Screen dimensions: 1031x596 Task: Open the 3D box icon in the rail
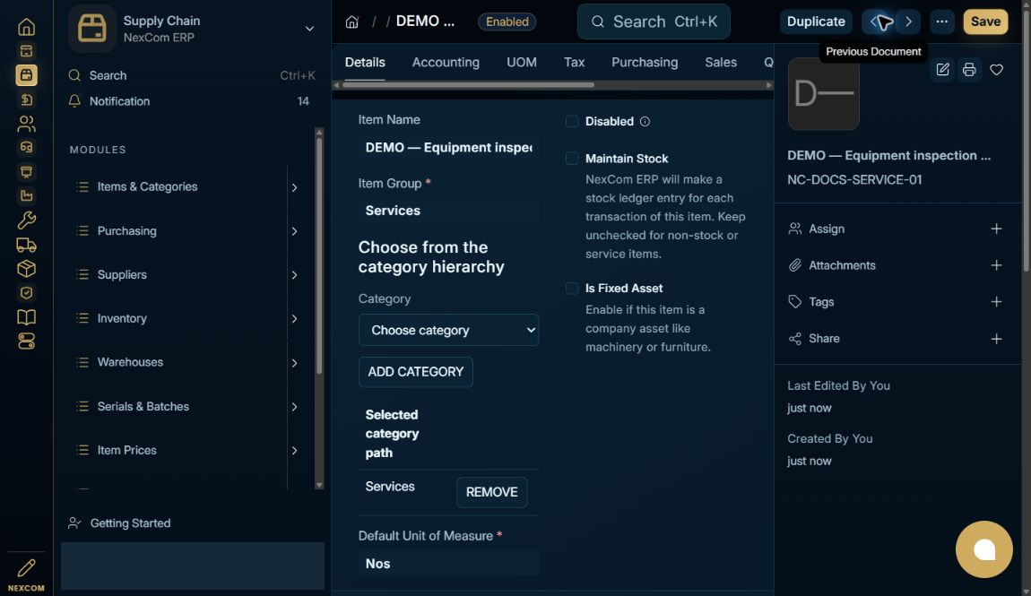(x=26, y=269)
